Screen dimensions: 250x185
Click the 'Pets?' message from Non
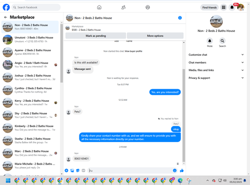(77, 112)
